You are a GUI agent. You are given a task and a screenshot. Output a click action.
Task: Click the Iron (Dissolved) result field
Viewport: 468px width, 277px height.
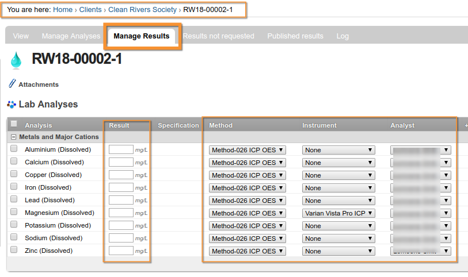point(121,187)
